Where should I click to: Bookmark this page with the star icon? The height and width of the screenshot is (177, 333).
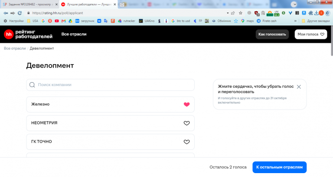[x=240, y=13]
